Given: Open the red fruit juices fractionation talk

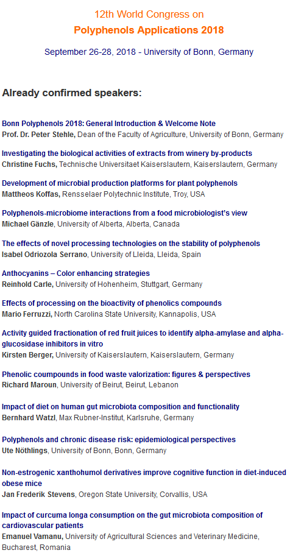Looking at the screenshot, I should coord(143,338).
